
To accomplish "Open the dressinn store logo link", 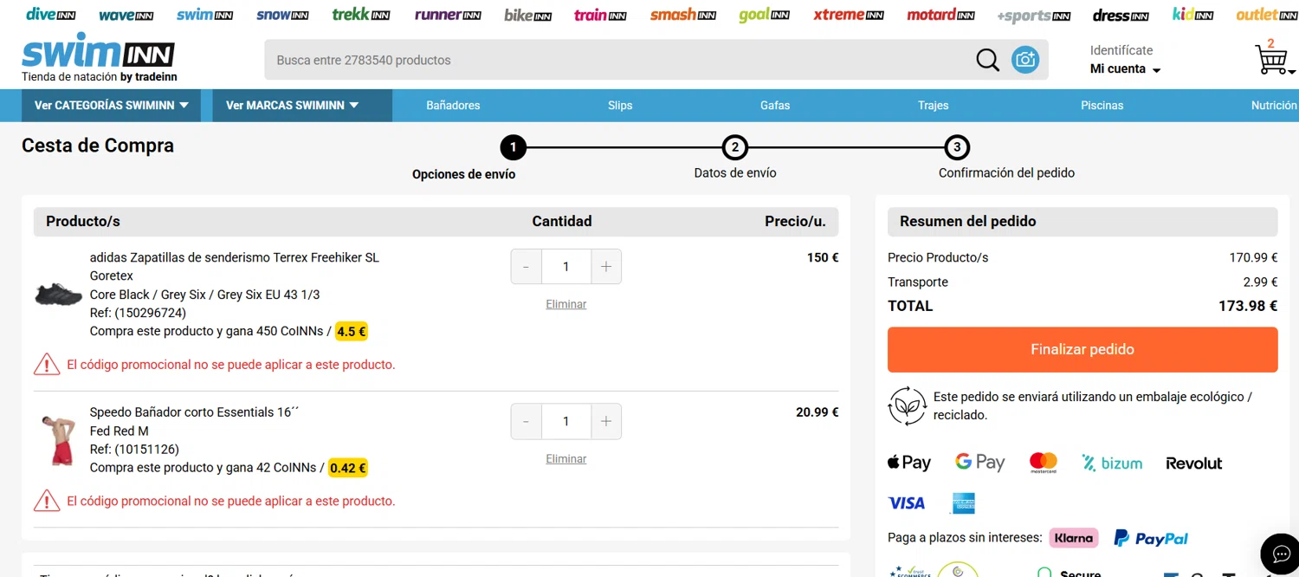I will [x=1121, y=15].
